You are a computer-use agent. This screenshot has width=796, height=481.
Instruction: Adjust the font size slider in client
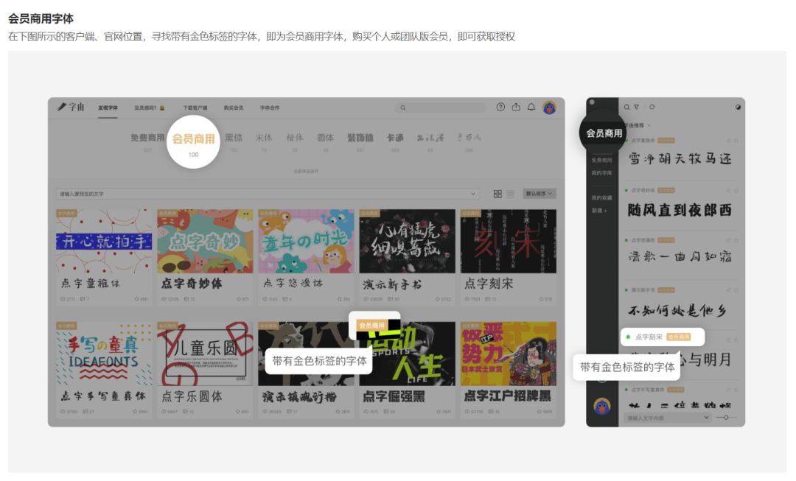click(x=726, y=418)
